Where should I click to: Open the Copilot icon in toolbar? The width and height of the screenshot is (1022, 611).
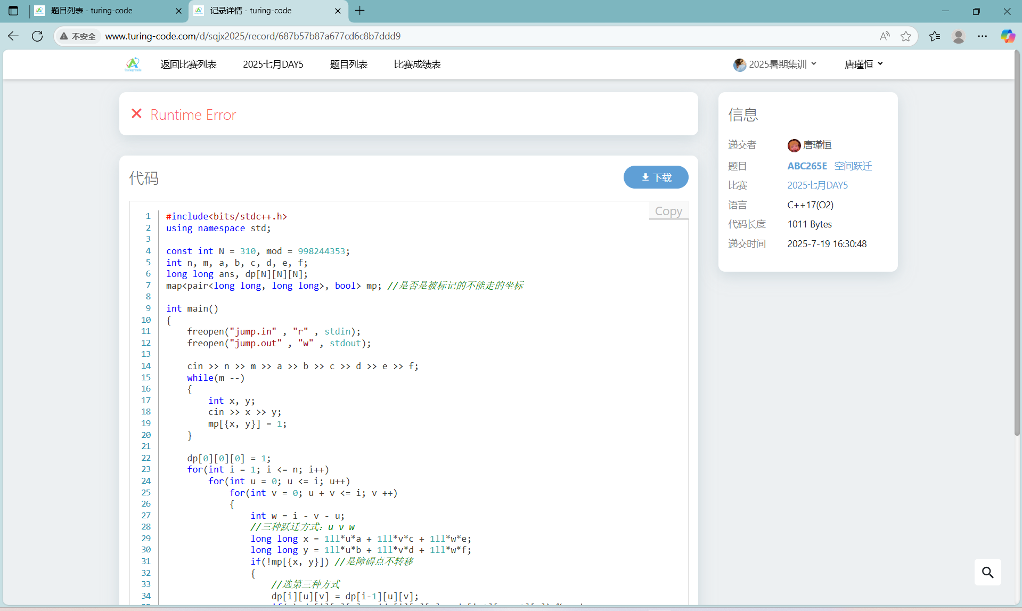pyautogui.click(x=1007, y=36)
